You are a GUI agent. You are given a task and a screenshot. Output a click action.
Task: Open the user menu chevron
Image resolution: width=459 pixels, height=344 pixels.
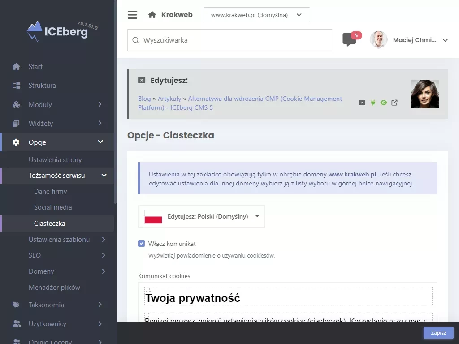445,40
